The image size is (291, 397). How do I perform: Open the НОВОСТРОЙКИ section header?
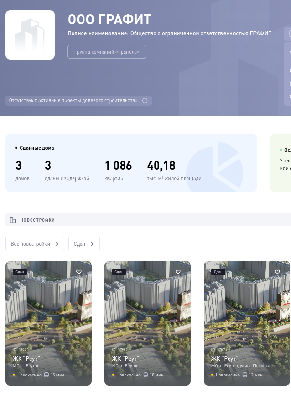click(148, 220)
